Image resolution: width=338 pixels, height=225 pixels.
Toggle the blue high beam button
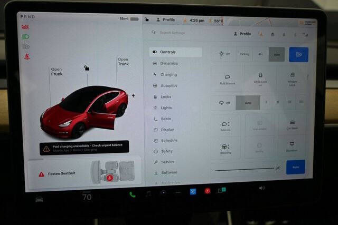(x=298, y=55)
